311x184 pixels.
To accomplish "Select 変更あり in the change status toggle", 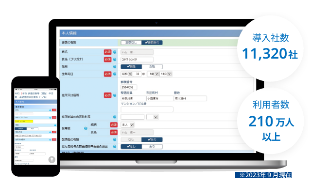I will (152, 43).
